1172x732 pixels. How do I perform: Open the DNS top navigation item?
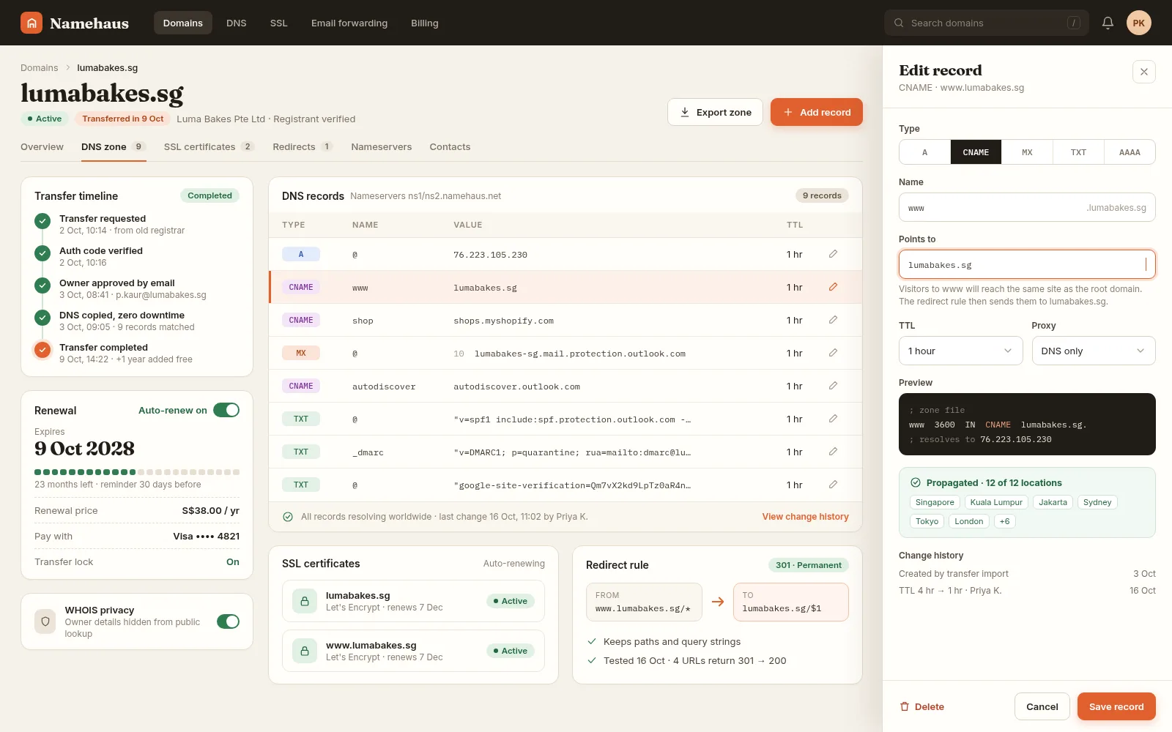coord(236,23)
